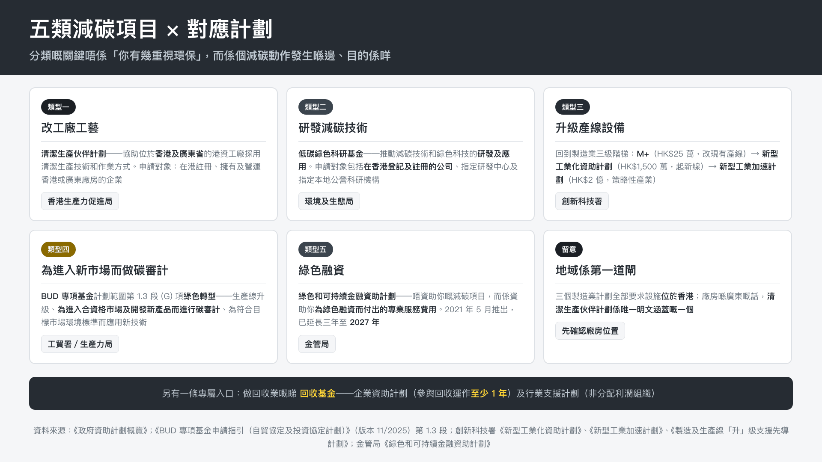Click the subtitle starting 分類嘅關鍵唔係
This screenshot has width=822, height=462.
210,56
